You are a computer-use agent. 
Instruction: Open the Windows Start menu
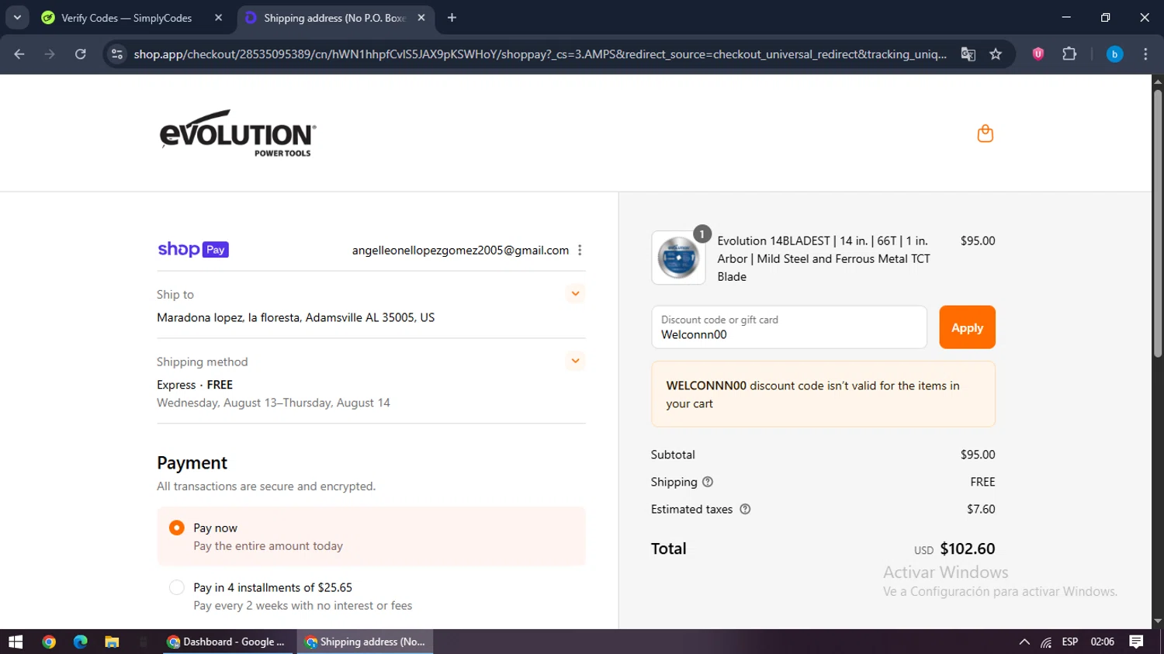[16, 642]
